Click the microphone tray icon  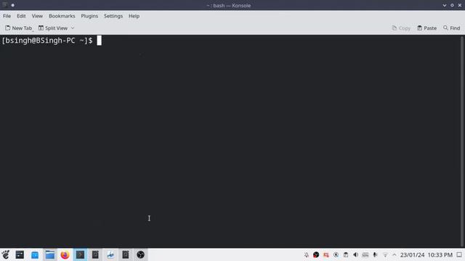coord(375,254)
